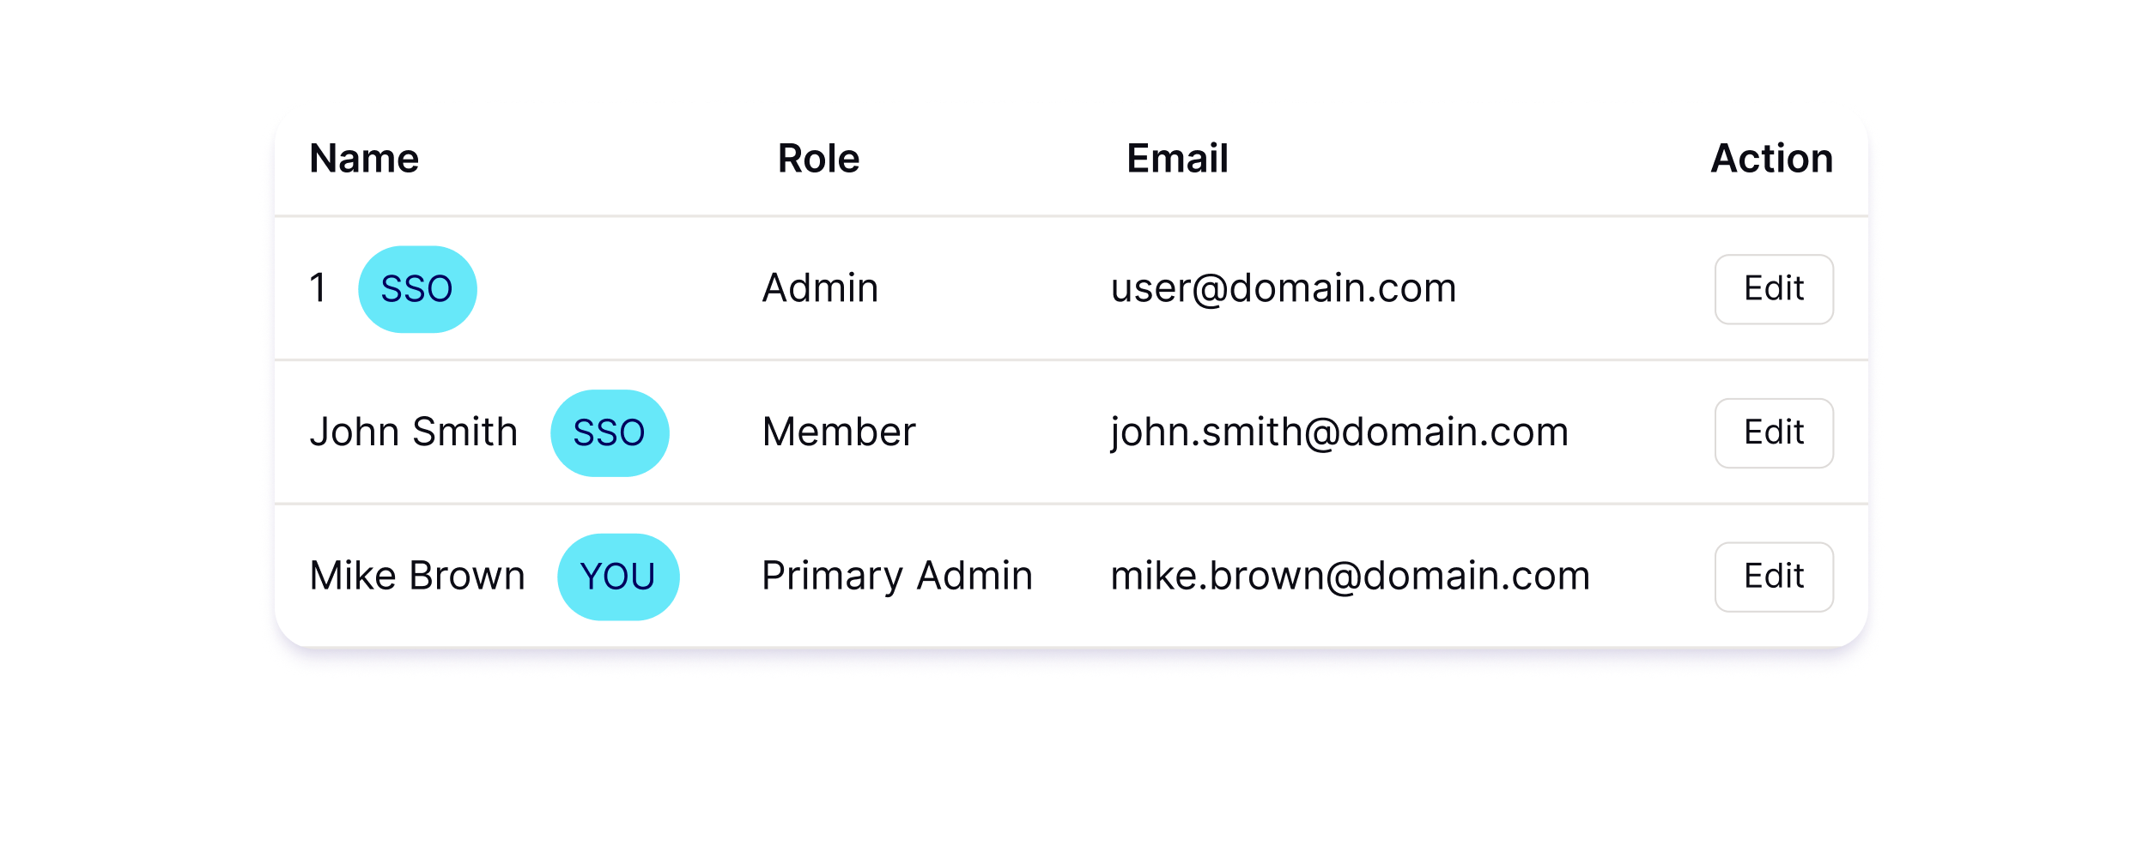Click the Primary Admin role text
2143x858 pixels.
(x=897, y=576)
